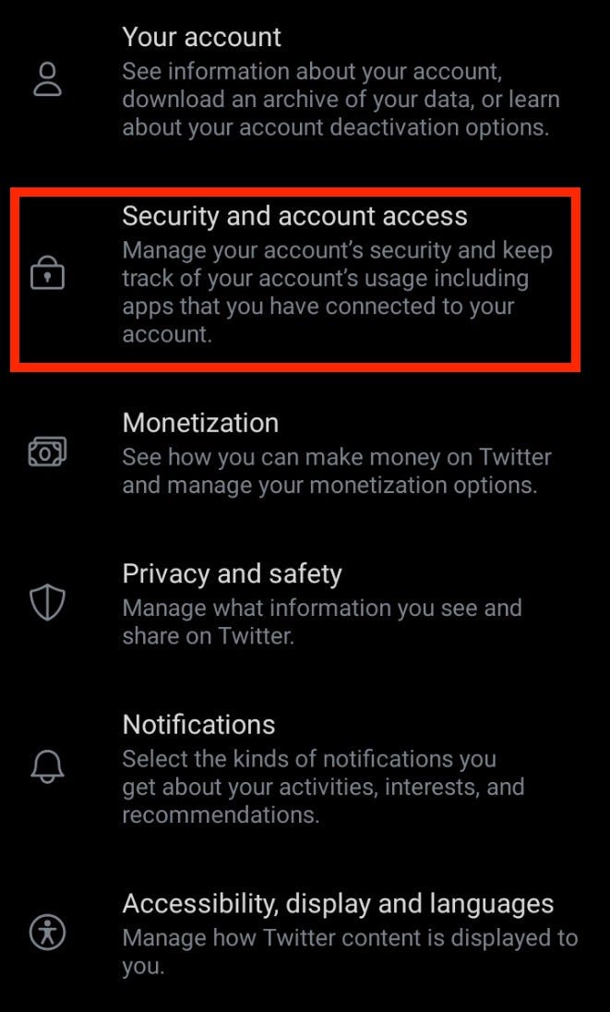Open Security and account access heading
Screen dimensions: 610x1012
pos(294,216)
